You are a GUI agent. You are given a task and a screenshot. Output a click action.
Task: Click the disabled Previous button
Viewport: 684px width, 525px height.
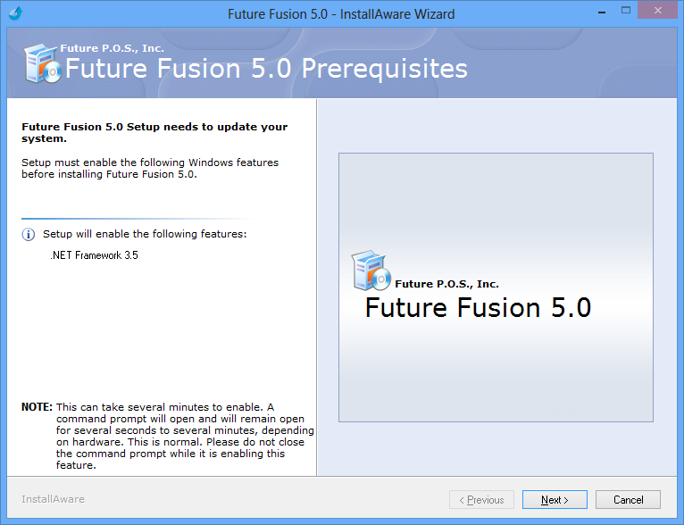[481, 500]
